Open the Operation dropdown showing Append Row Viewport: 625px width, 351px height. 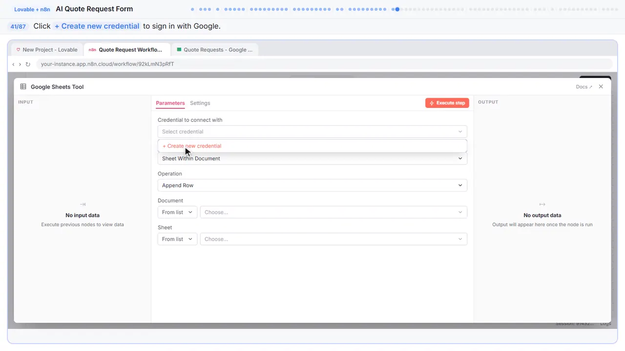tap(312, 185)
